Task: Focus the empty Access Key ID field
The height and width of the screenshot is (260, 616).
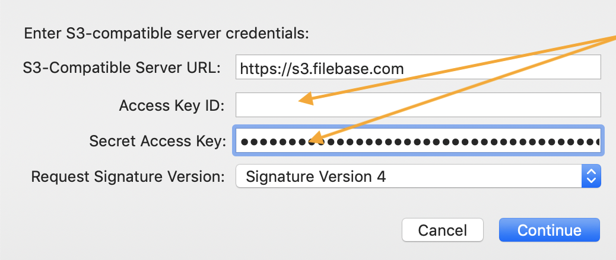Action: click(418, 105)
